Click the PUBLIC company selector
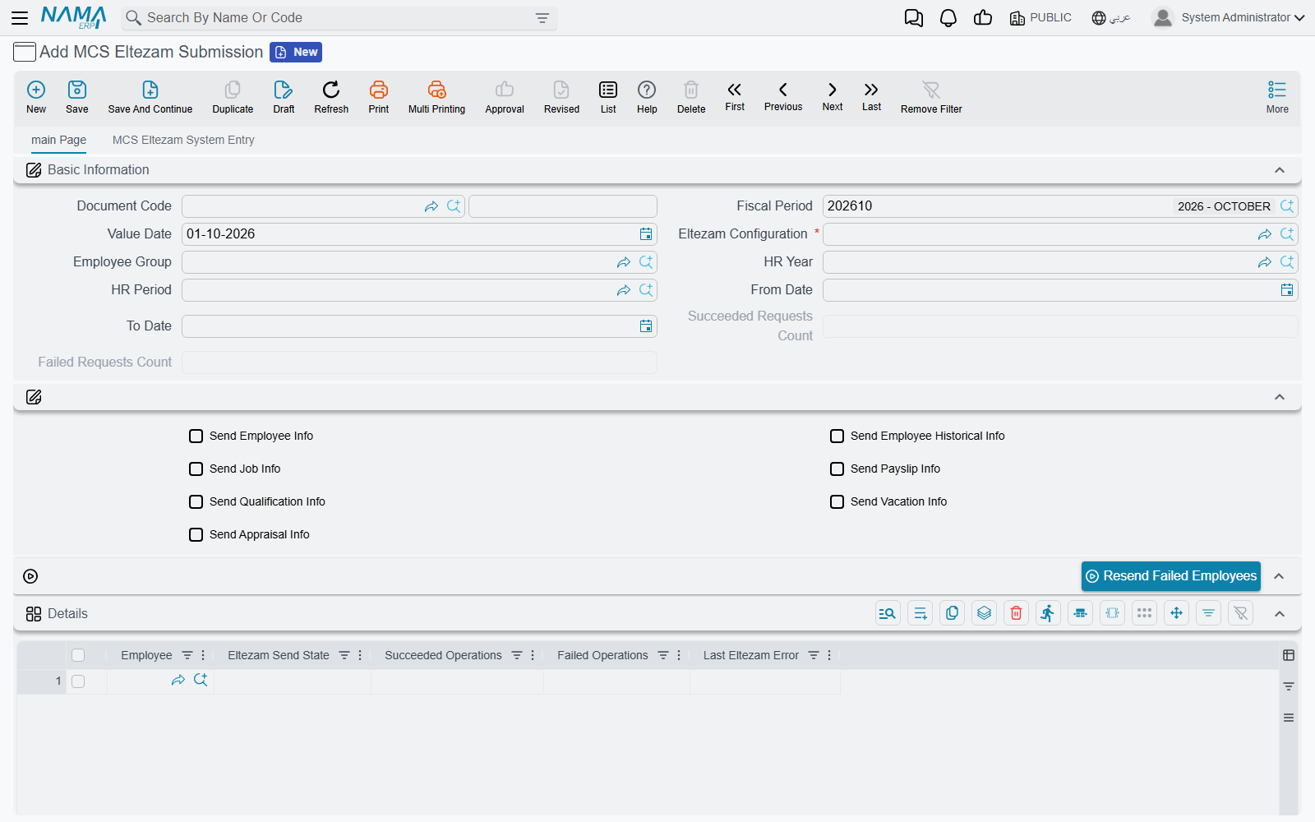Screen dimensions: 1315x822 click(1040, 18)
